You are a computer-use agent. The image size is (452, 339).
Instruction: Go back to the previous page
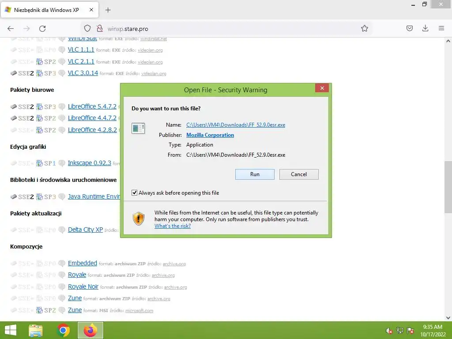click(x=11, y=28)
